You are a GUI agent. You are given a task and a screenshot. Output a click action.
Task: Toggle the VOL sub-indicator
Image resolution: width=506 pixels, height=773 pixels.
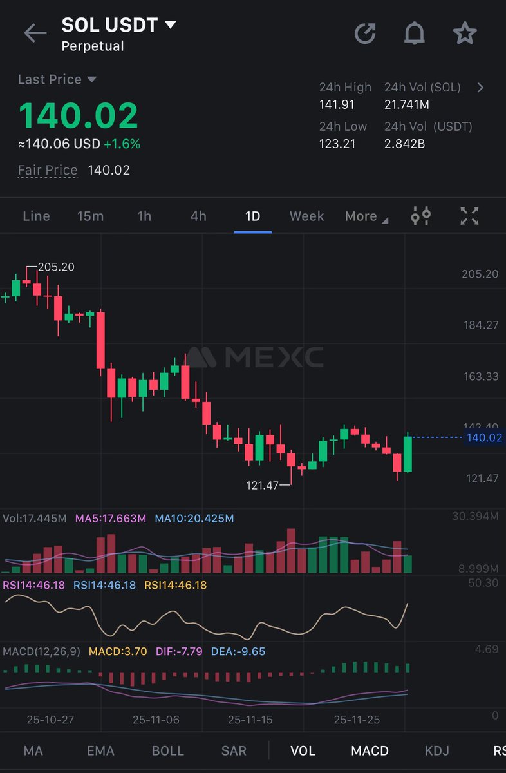tap(303, 750)
